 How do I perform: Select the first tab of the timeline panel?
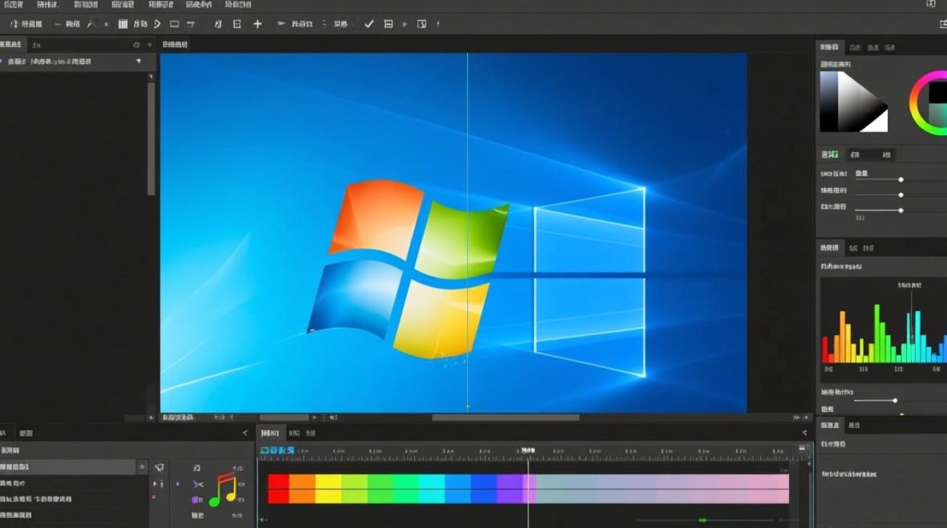[x=269, y=433]
